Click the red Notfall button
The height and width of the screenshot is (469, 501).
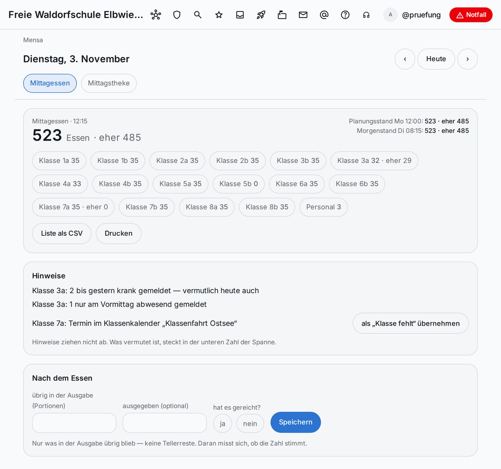(471, 15)
